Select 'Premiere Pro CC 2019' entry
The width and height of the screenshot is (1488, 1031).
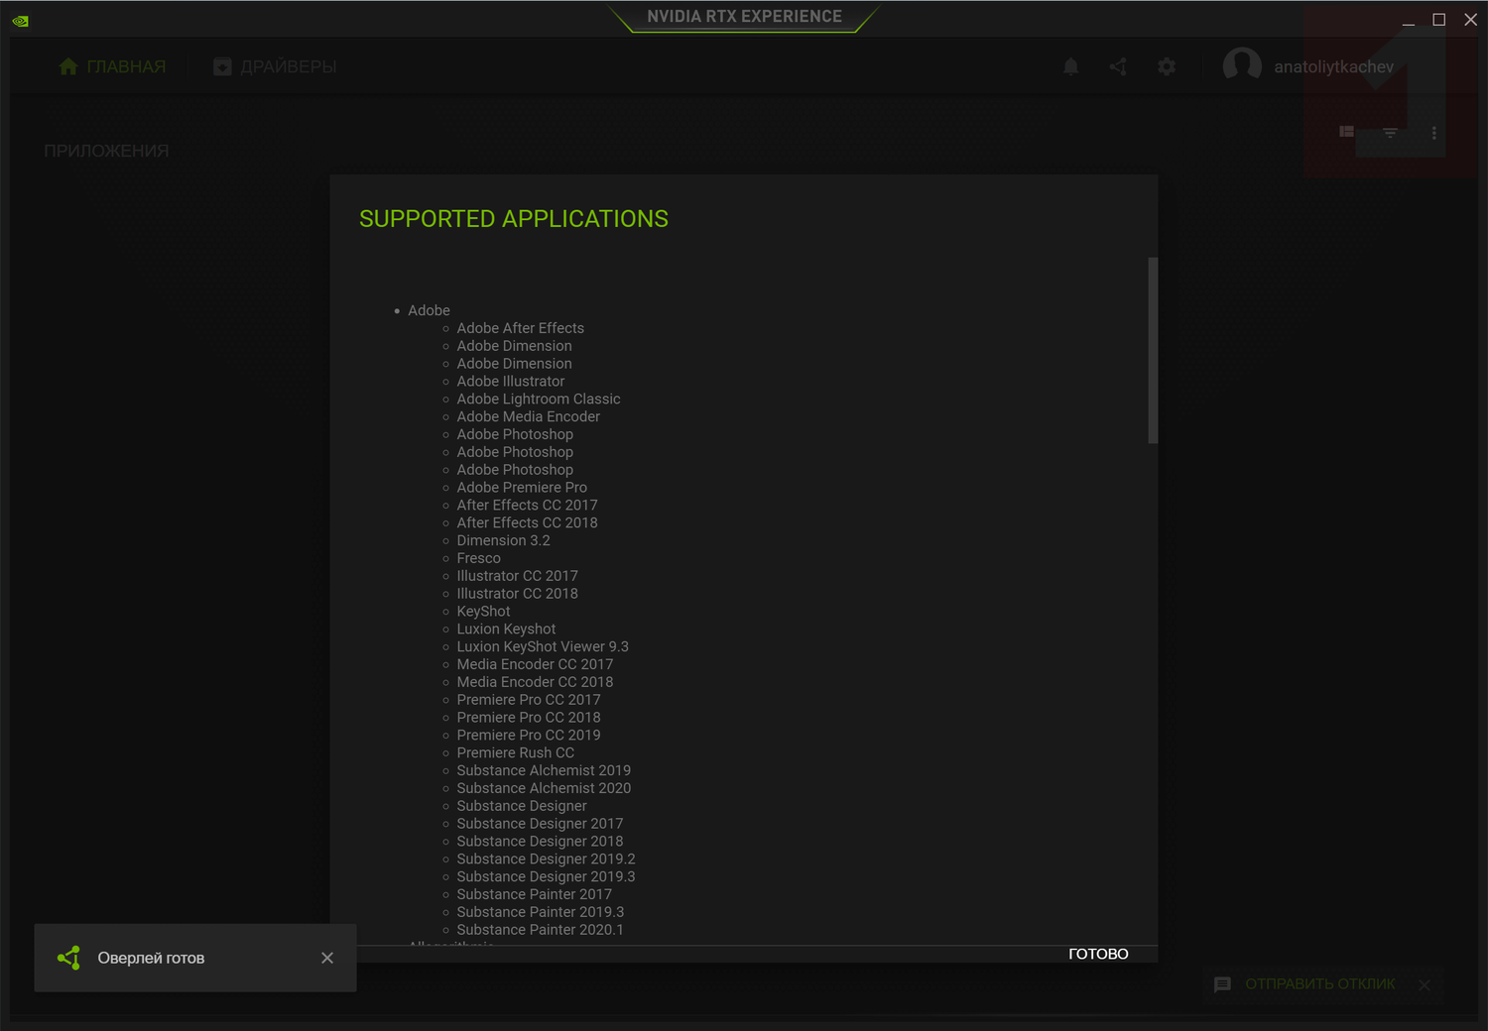529,736
